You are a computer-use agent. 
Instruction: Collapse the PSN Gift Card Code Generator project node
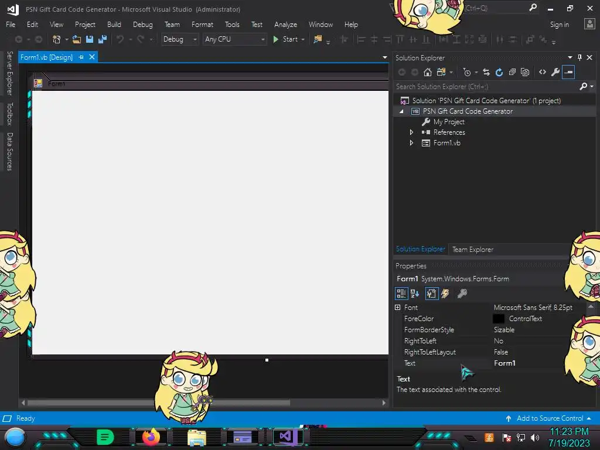(401, 111)
